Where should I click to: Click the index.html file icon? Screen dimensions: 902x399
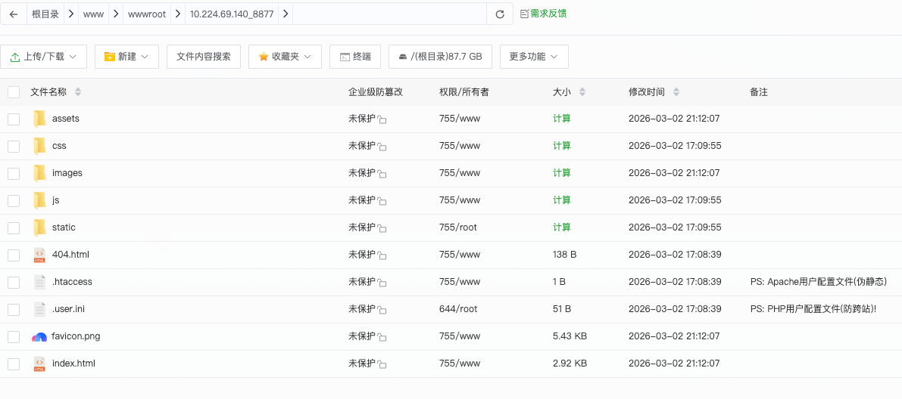[x=39, y=363]
